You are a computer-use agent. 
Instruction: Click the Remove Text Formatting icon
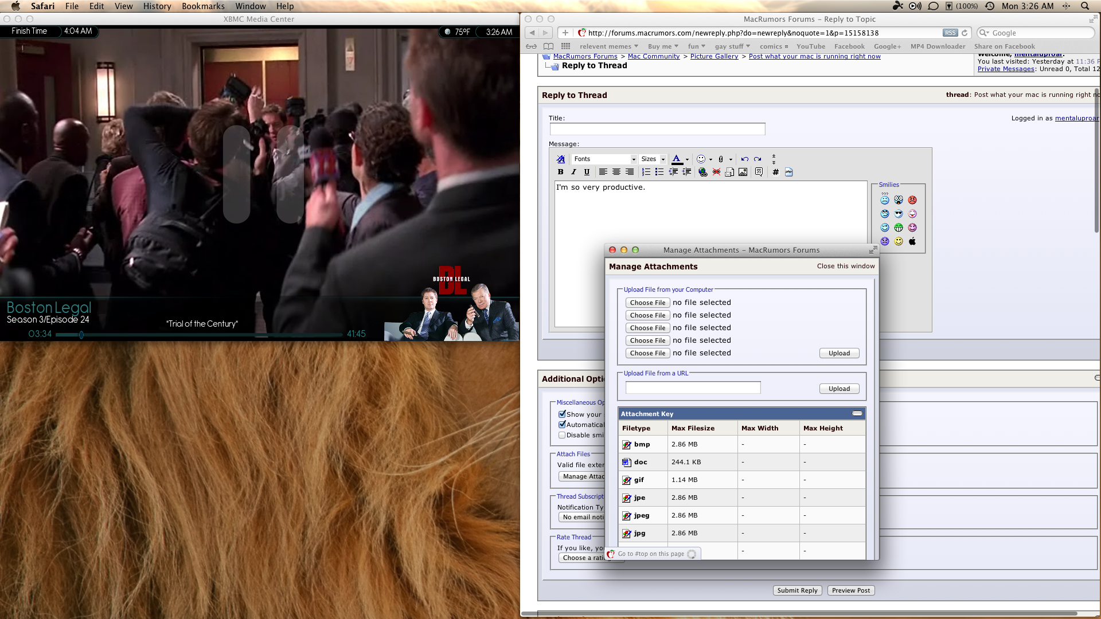pos(560,159)
